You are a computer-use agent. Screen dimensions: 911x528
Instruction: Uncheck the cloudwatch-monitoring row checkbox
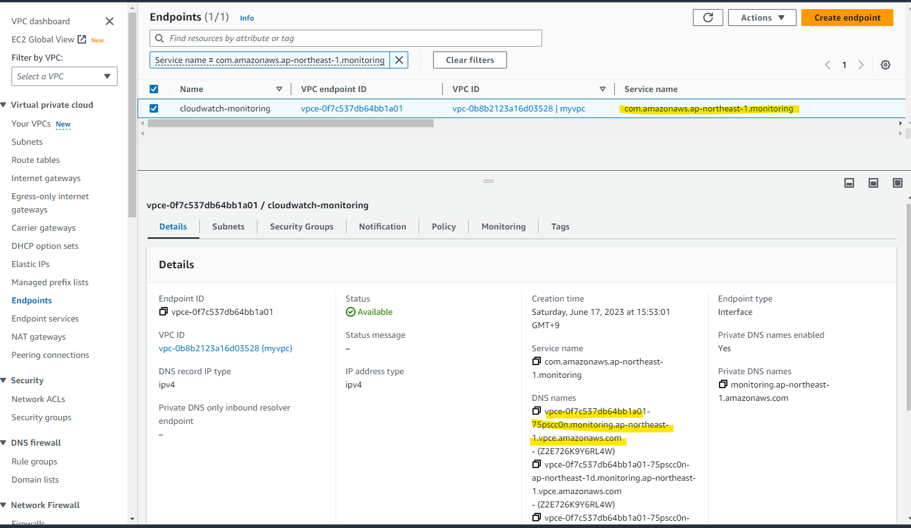154,108
